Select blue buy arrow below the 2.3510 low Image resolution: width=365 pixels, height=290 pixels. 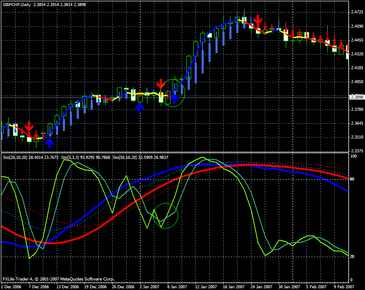pyautogui.click(x=49, y=143)
